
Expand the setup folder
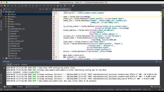click(6, 26)
